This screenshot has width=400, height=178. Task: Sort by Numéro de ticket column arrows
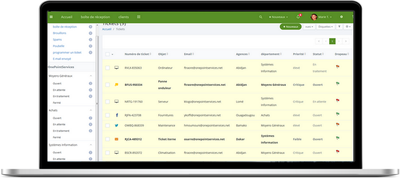coord(151,54)
